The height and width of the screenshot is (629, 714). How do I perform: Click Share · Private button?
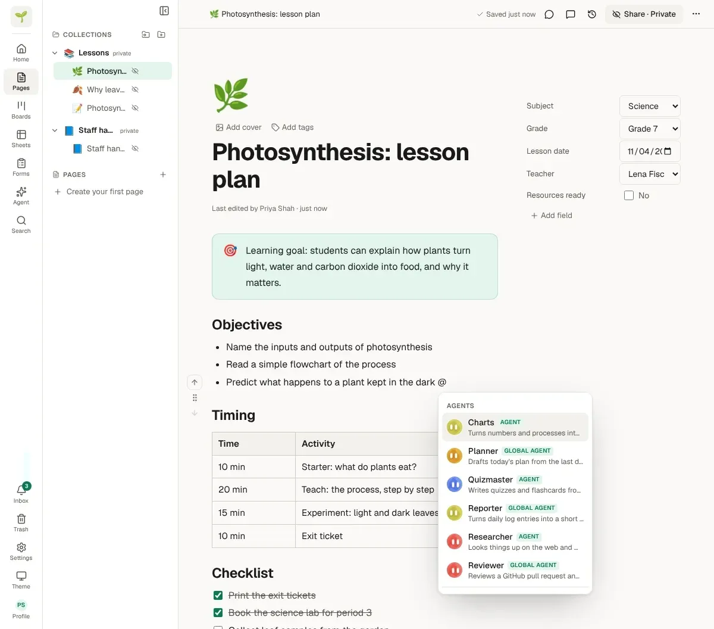644,14
